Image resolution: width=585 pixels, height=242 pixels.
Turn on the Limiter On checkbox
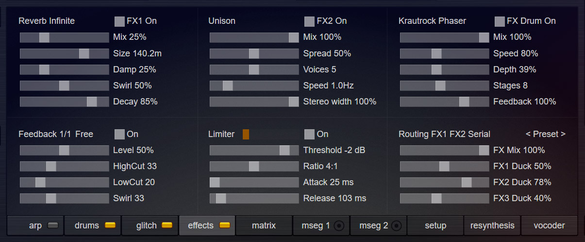309,134
